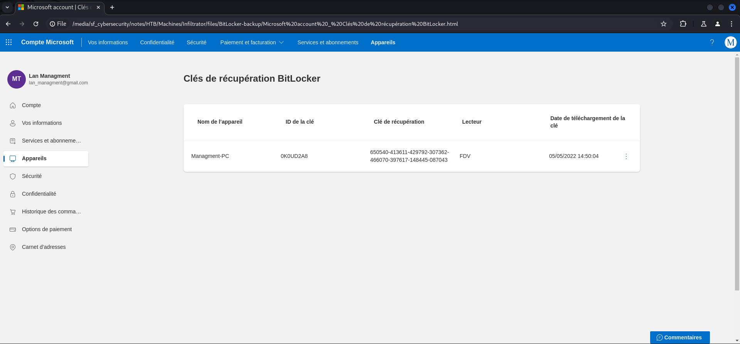
Task: Open the account profile avatar M
Action: pyautogui.click(x=730, y=42)
